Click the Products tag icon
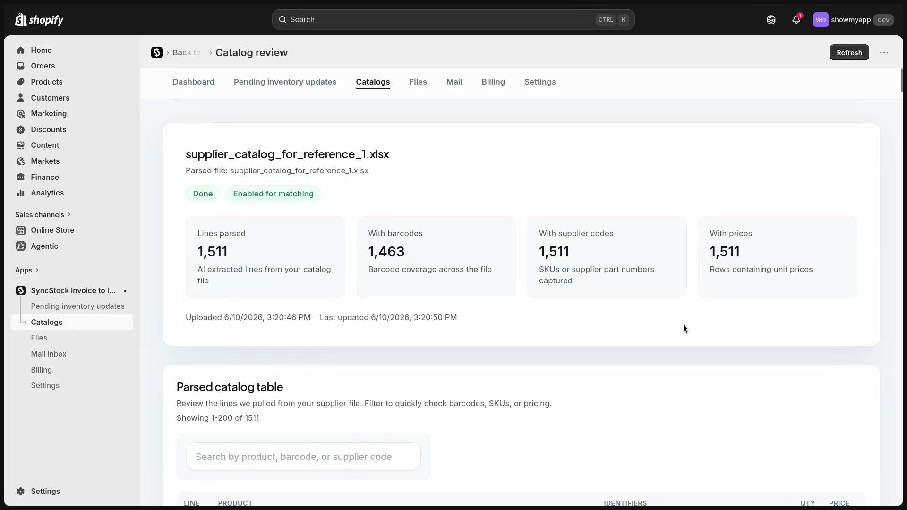Screen dimensions: 907x510 [x=20, y=82]
